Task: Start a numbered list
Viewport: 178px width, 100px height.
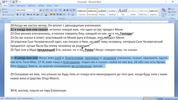Action: point(56,10)
